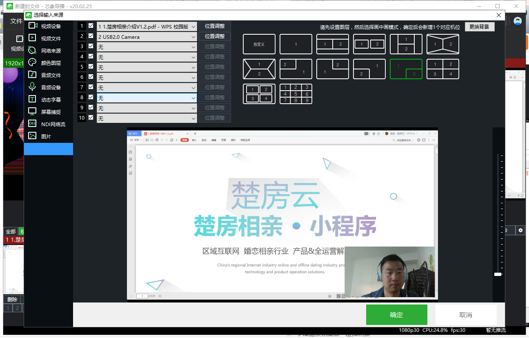Image resolution: width=529 pixels, height=338 pixels.
Task: Select the NDI网络流 source
Action: (x=49, y=124)
